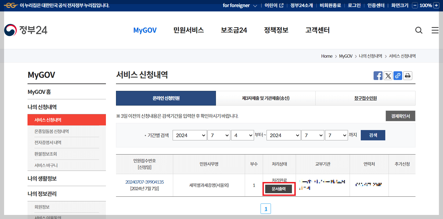Click 비회원종료 in top bar
Viewport: 443px width, 219px height.
point(330,5)
